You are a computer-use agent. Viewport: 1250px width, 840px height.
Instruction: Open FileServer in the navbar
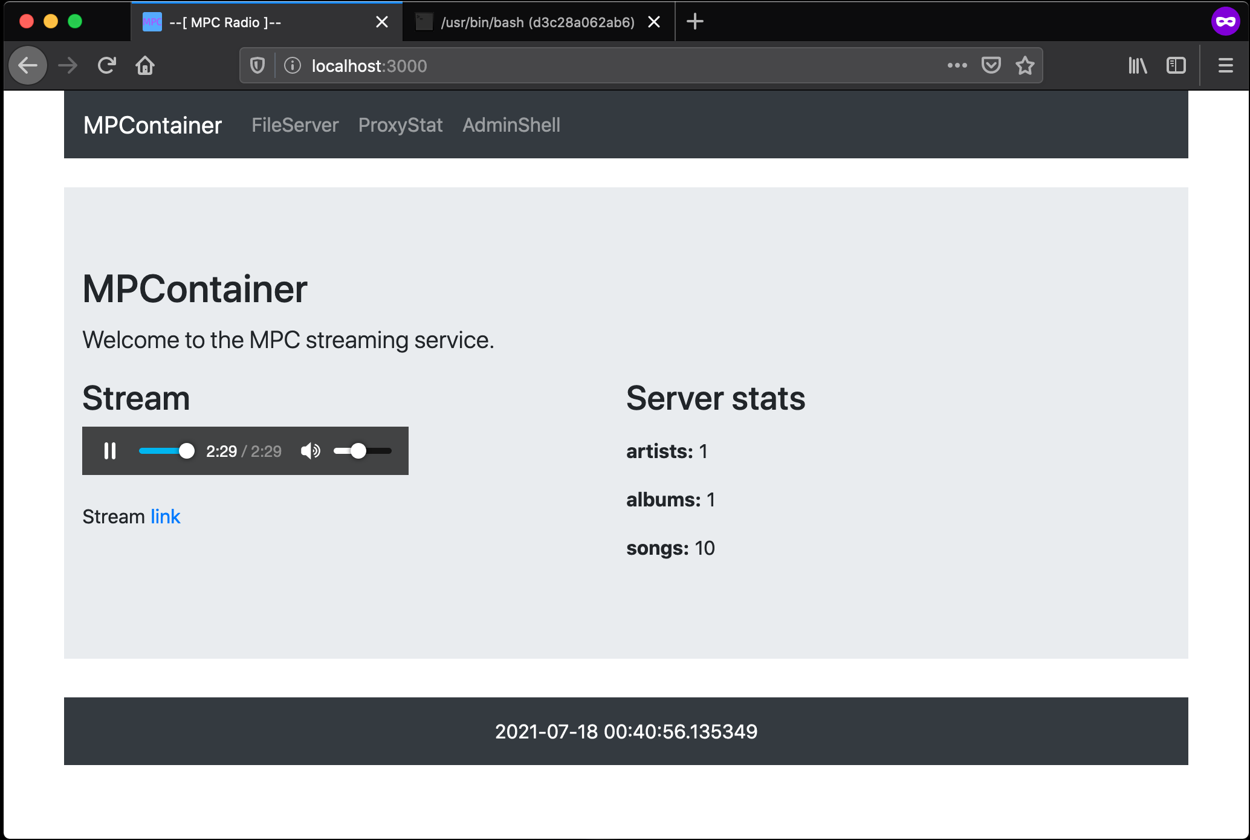point(295,125)
